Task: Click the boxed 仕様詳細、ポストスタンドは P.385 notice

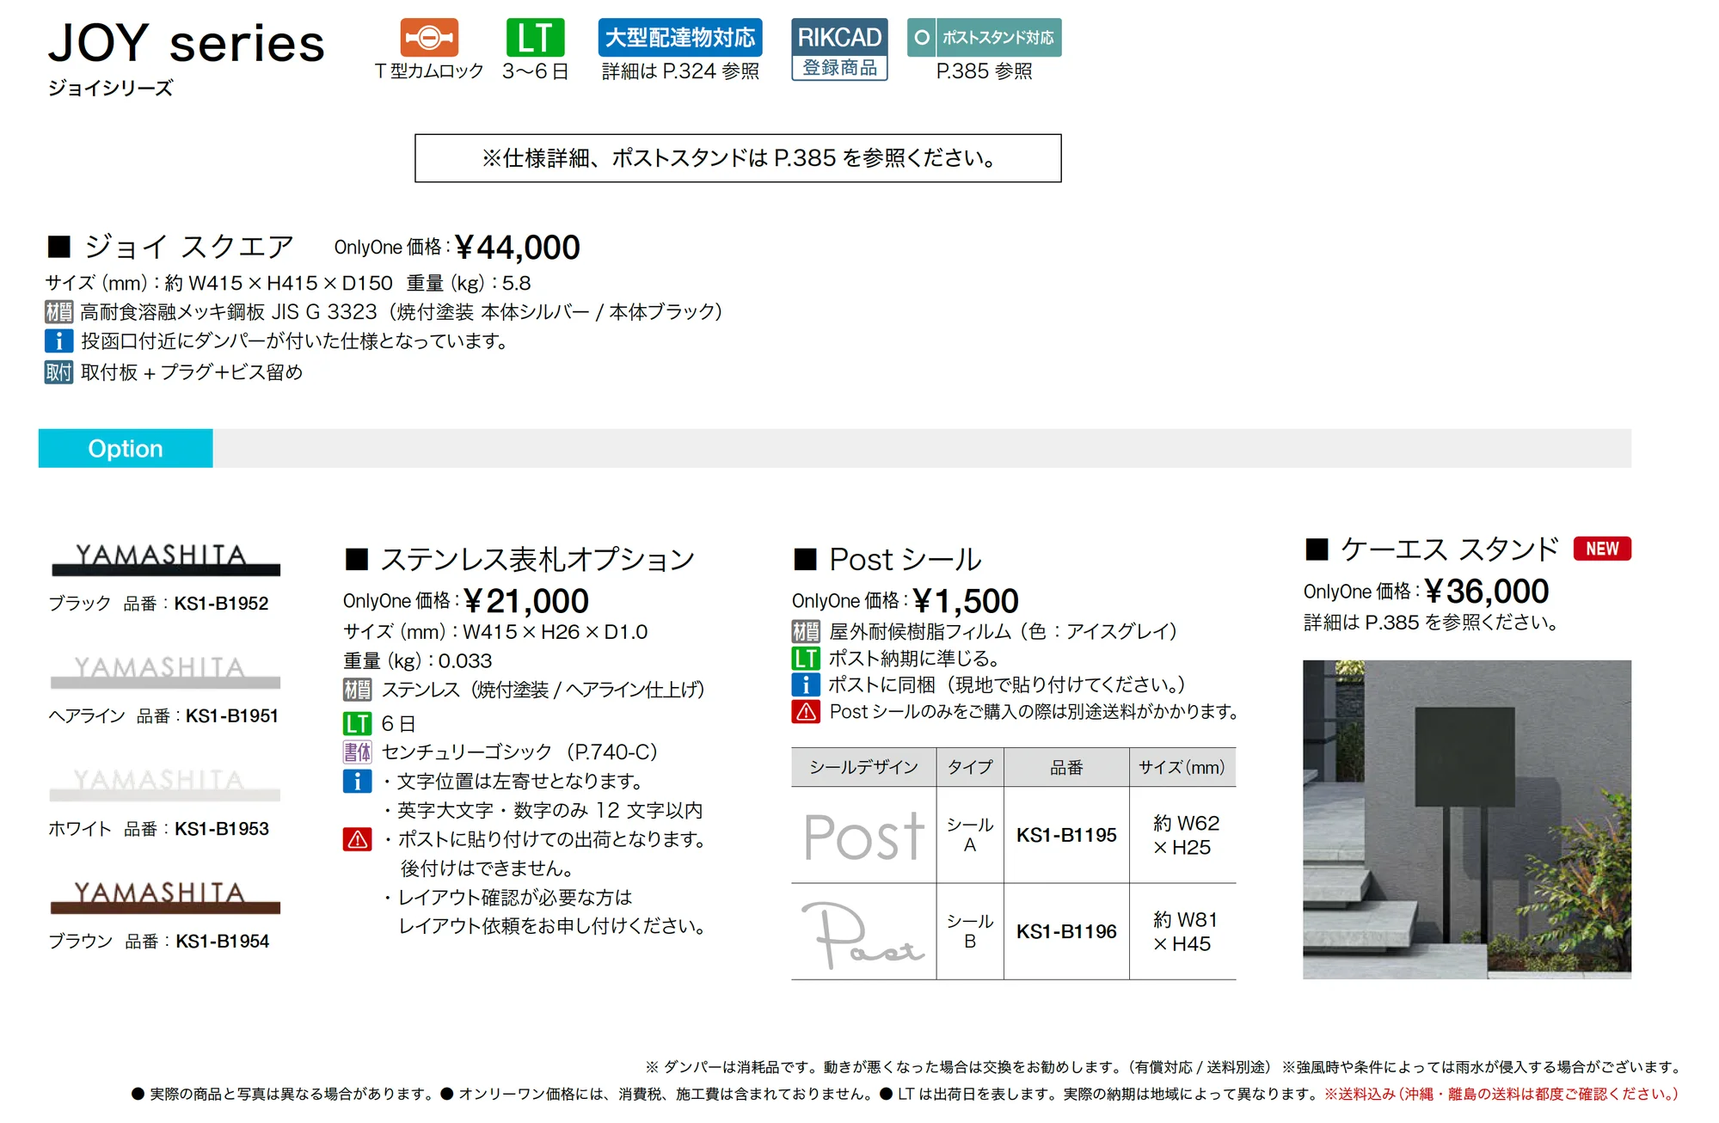Action: point(738,158)
